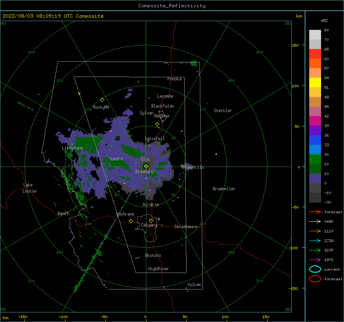This screenshot has width=344, height=322.
Task: Click the red forecast ellipse icon
Action: point(315,279)
